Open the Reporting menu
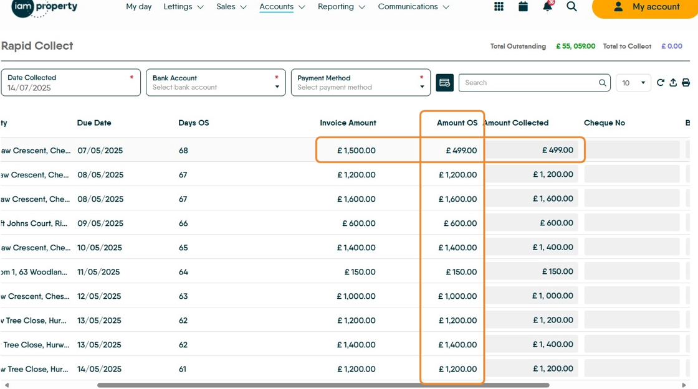Viewport: 698px width, 389px height. [342, 7]
